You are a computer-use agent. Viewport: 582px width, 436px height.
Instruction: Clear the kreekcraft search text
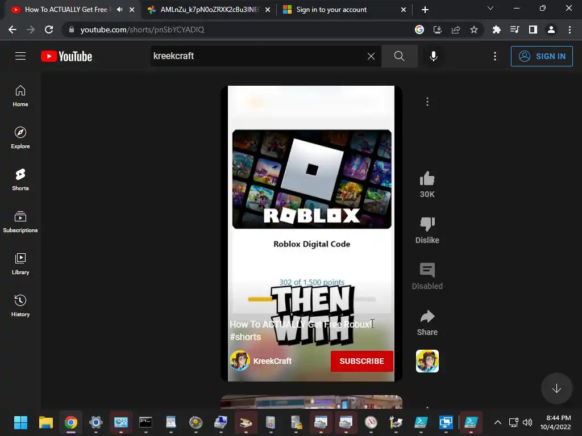pyautogui.click(x=371, y=56)
